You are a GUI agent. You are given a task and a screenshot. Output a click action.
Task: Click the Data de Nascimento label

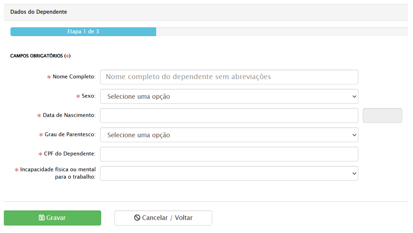[x=69, y=115]
